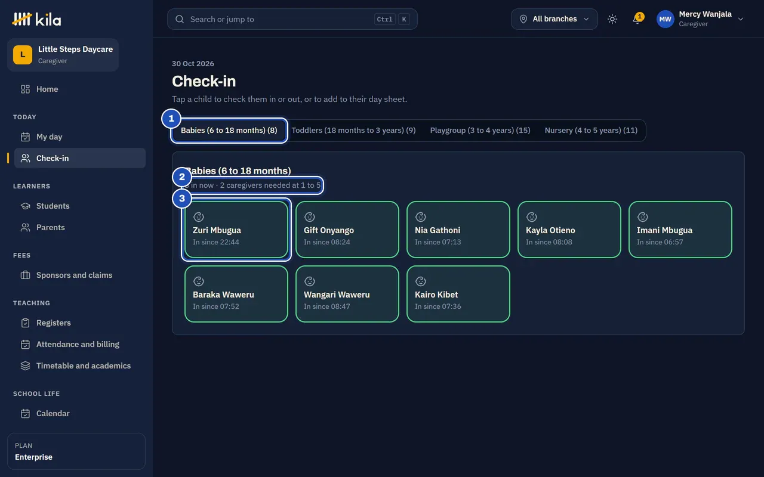Tap Wangari Waweru's check-in card
The width and height of the screenshot is (764, 477).
[x=347, y=294]
